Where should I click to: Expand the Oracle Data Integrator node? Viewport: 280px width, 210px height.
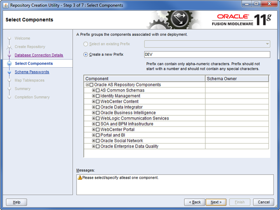tap(93, 107)
